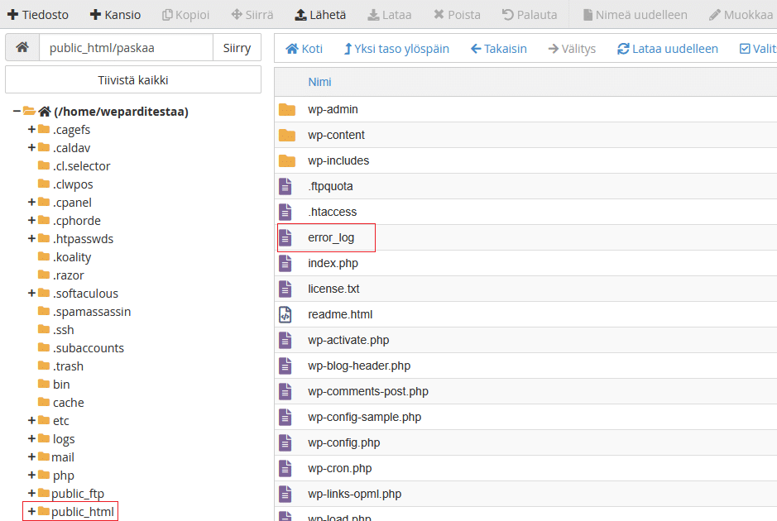Expand the mail folder node
The height and width of the screenshot is (521, 777).
(x=31, y=456)
